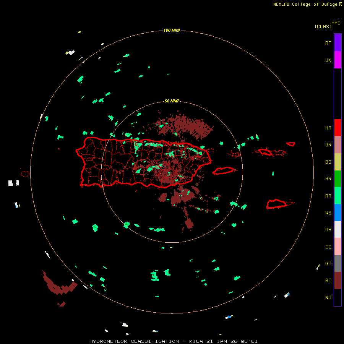Click the GC legend label

pyautogui.click(x=328, y=264)
